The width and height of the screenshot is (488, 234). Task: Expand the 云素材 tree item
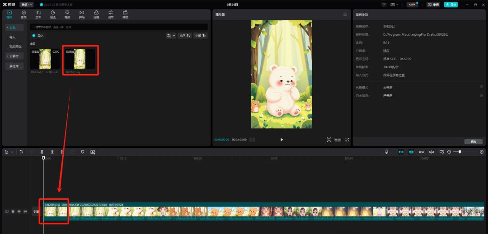[14, 56]
